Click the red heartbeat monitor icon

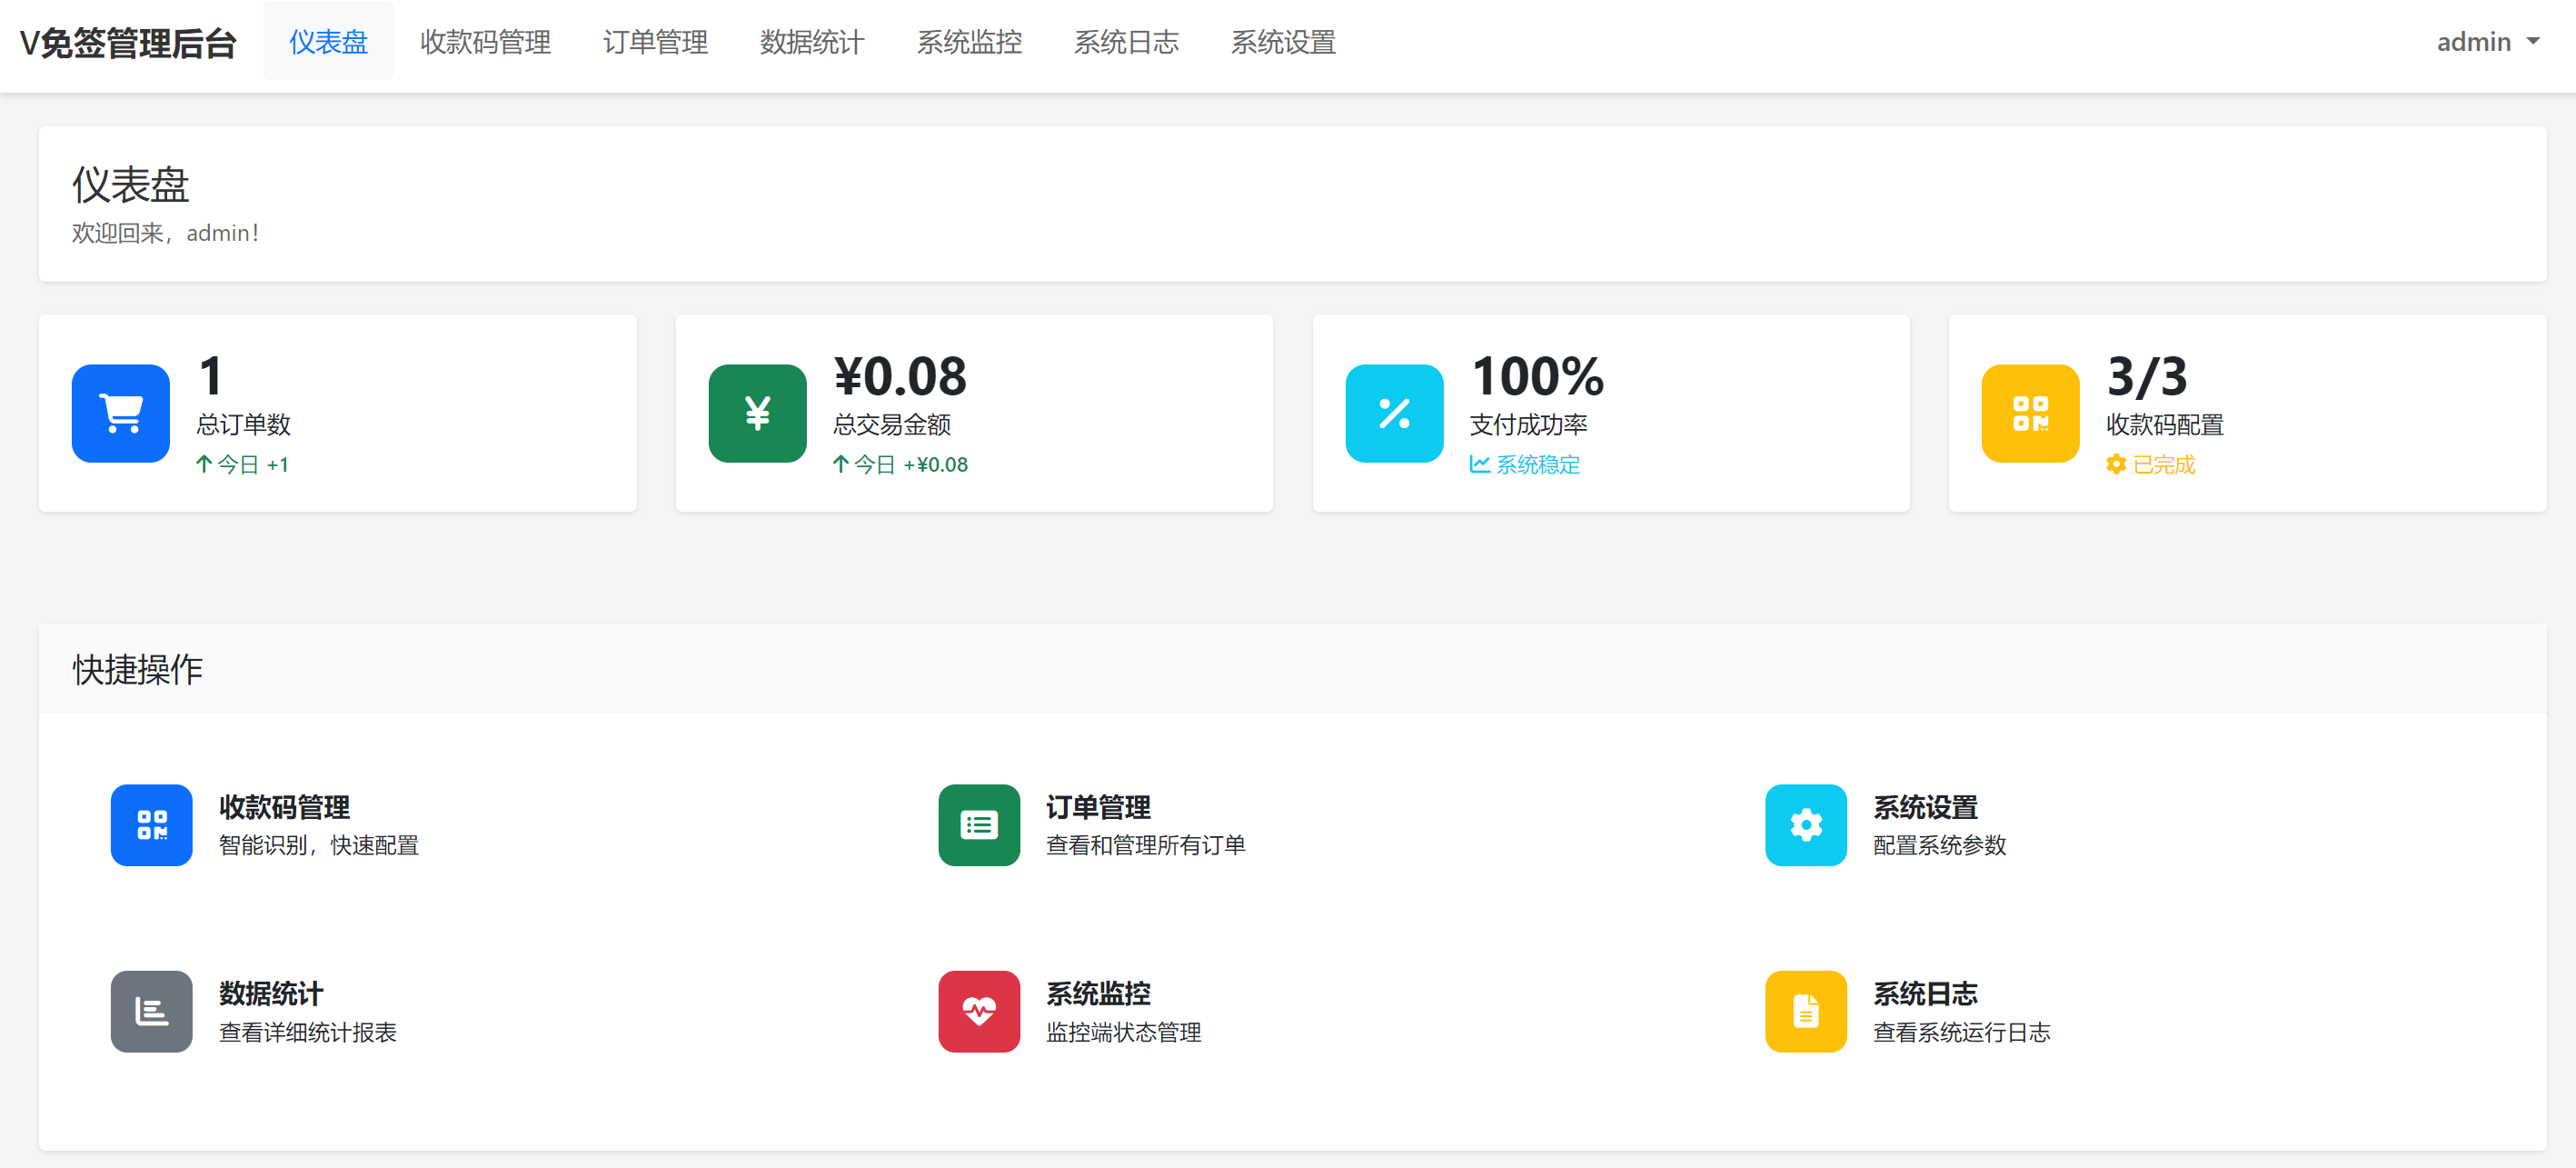pyautogui.click(x=979, y=1011)
